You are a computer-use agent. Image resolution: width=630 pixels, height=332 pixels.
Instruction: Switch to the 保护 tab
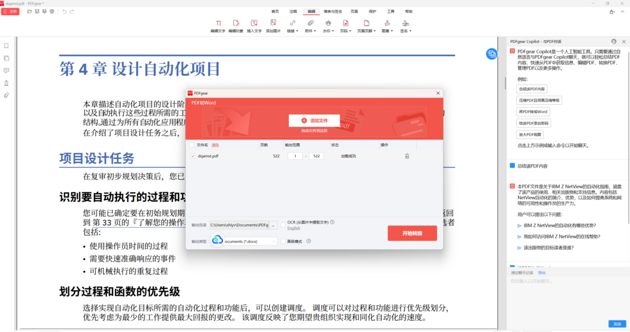point(372,12)
